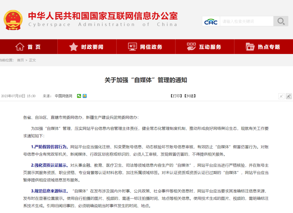Screen dimensions: 293x213
Task: Click the monitor icon beside 网信政务
Action: click(x=132, y=47)
